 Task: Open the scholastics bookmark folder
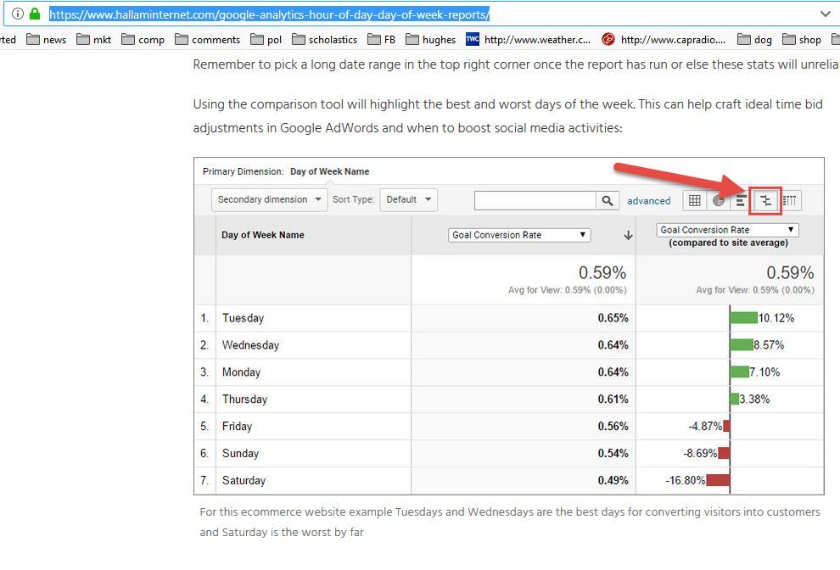tap(324, 39)
